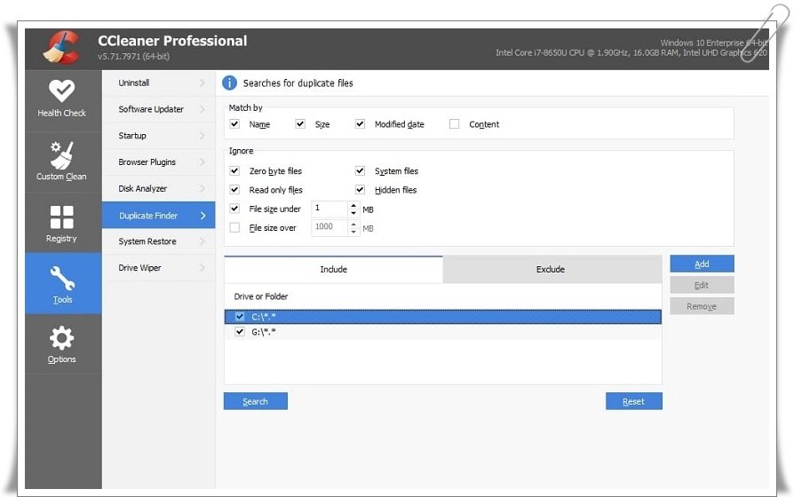
Task: Click the CCleaner logo icon
Action: (x=61, y=47)
